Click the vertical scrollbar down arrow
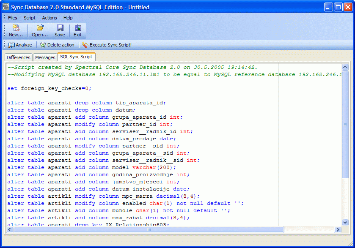The image size is (355, 248). 345,223
